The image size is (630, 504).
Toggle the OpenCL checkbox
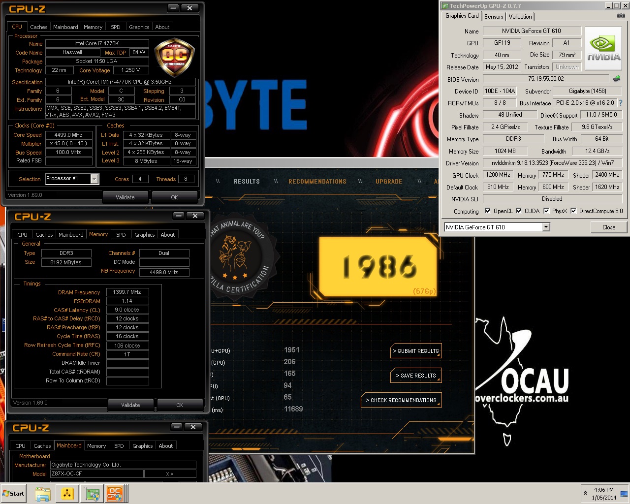488,211
